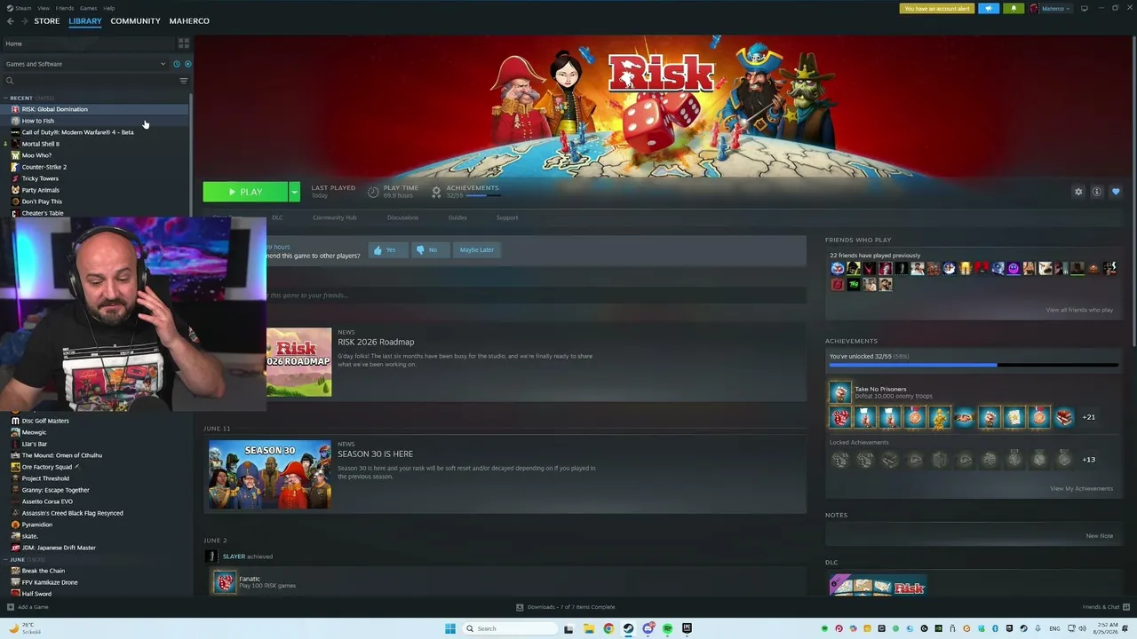This screenshot has width=1137, height=639.
Task: Click Add a Game
Action: coord(28,607)
